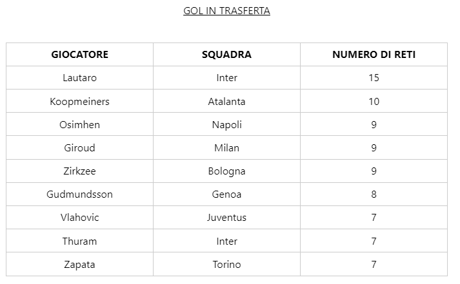
Task: Click the Thuram player cell
Action: pyautogui.click(x=80, y=241)
